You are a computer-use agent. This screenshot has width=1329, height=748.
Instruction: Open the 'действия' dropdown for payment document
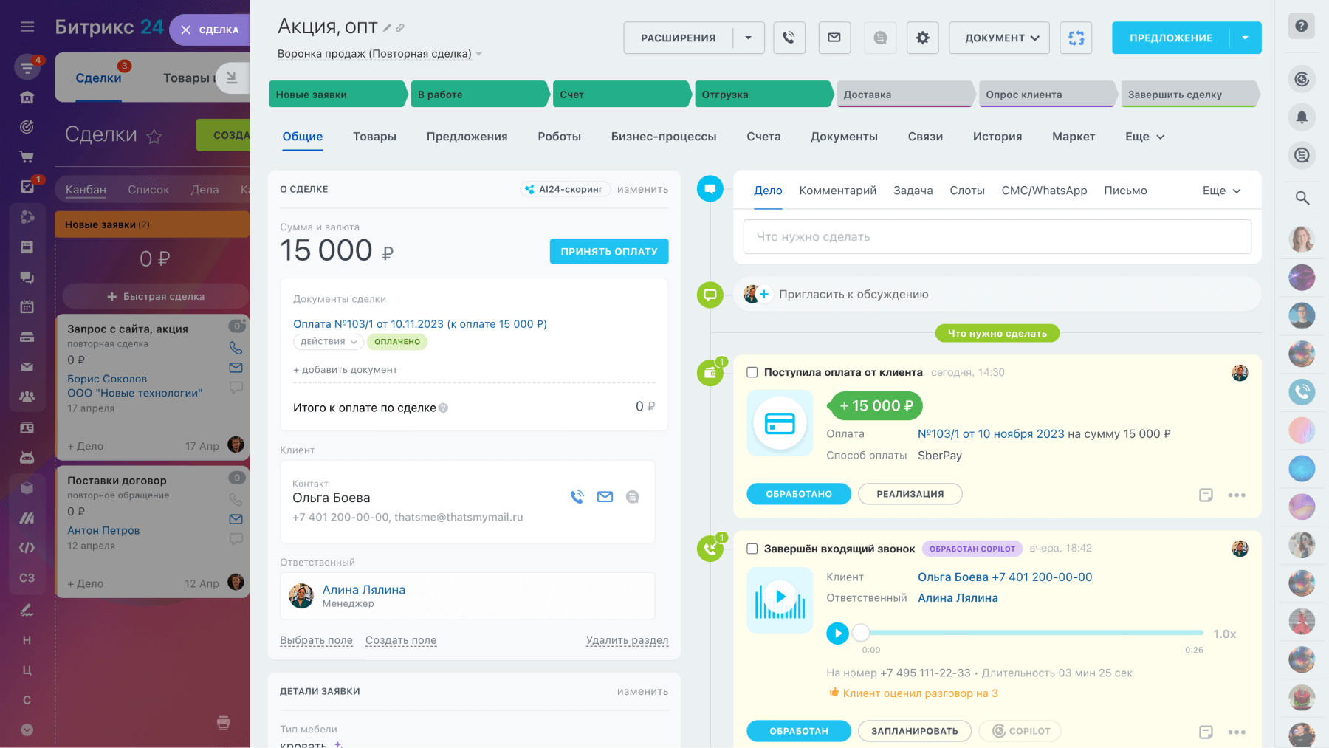pyautogui.click(x=328, y=341)
